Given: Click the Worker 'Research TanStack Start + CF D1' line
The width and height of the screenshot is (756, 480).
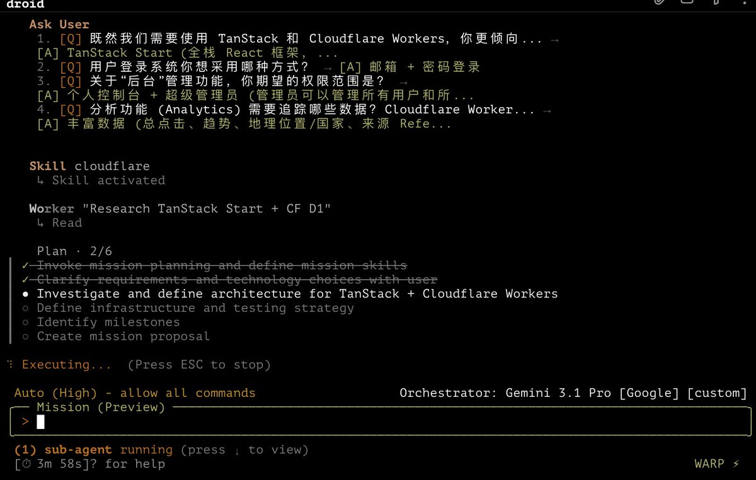Looking at the screenshot, I should (180, 209).
